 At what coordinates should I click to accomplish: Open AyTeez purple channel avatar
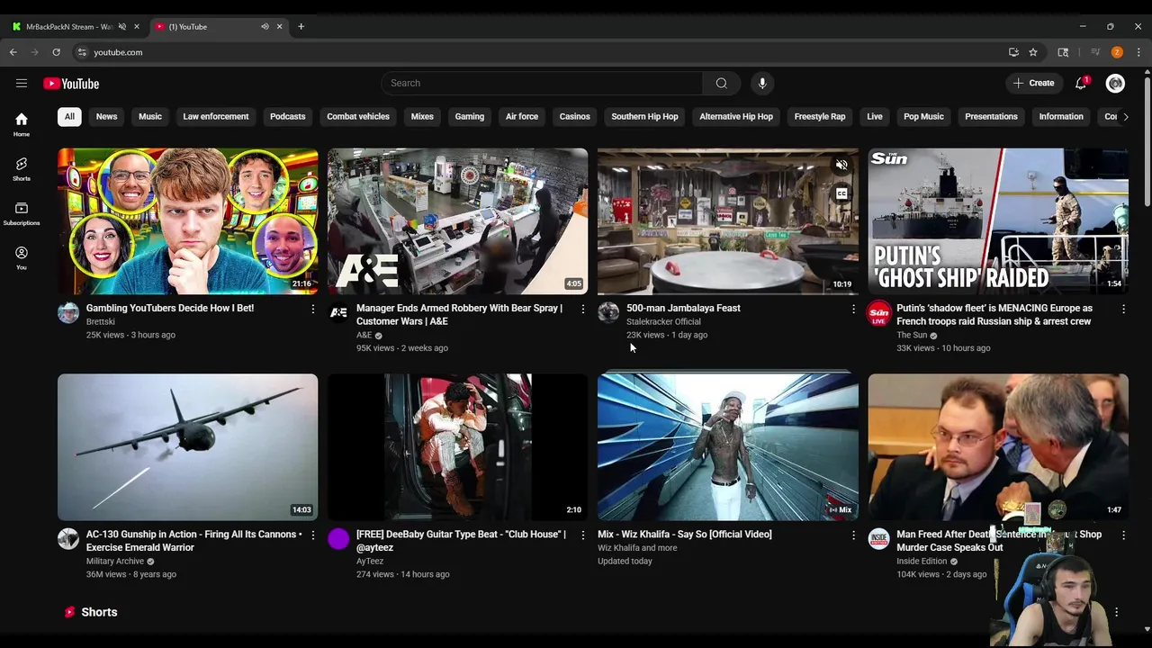click(x=338, y=538)
